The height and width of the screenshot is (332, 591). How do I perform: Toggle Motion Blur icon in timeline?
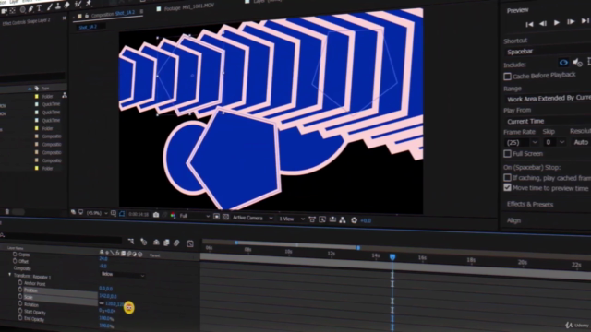[x=176, y=243]
